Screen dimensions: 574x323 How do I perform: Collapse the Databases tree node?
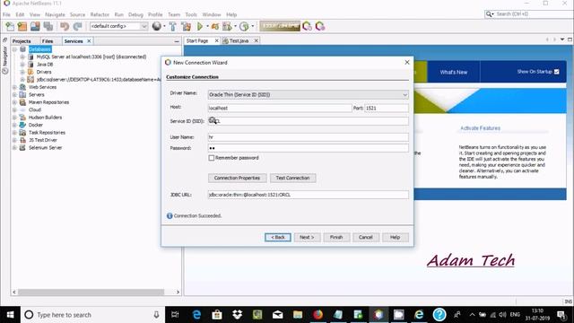tap(14, 49)
